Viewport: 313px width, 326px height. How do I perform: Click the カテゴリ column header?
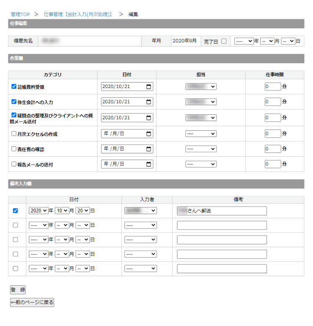tap(53, 75)
